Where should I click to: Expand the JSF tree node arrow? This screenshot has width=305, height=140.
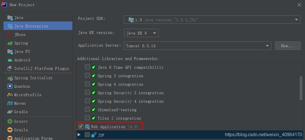[x=79, y=135]
